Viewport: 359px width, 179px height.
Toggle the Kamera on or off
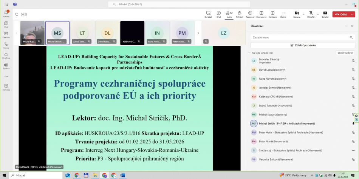point(297,14)
